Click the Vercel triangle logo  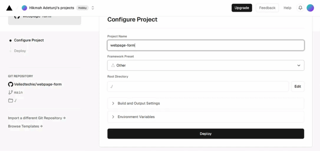coord(9,8)
